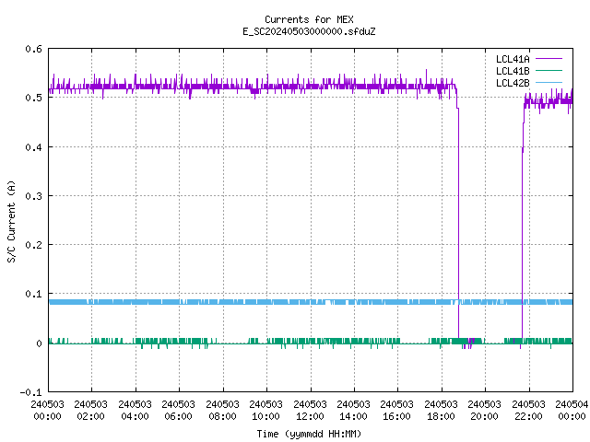Image resolution: width=590 pixels, height=442 pixels.
Task: Click the 240503 04:00 x-axis tick label
Action: coord(135,411)
